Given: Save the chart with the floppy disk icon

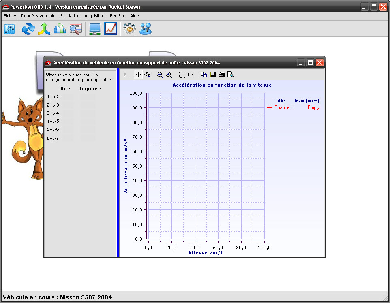Looking at the screenshot, I should click(x=213, y=75).
